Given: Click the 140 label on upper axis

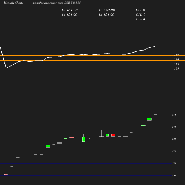Looking at the screenshot, I should 176,55.
